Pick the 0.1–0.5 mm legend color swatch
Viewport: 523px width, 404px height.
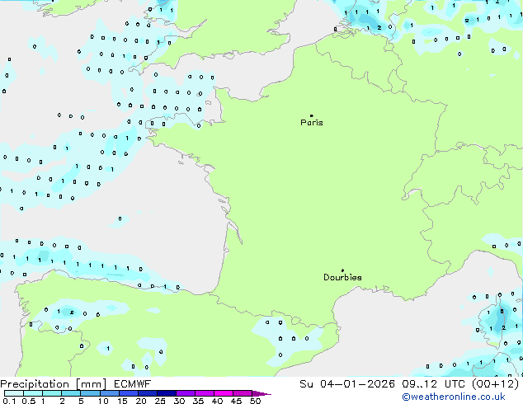click(x=14, y=393)
